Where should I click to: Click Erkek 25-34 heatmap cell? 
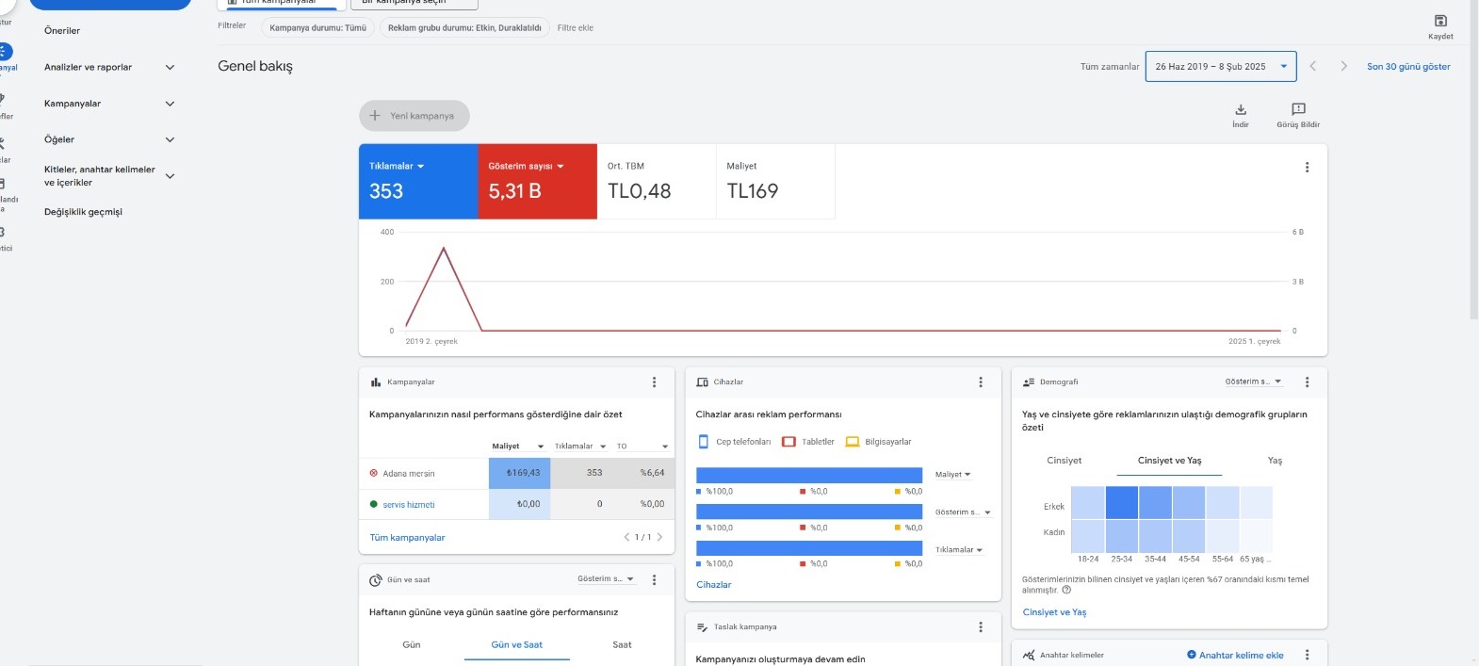coord(1121,503)
